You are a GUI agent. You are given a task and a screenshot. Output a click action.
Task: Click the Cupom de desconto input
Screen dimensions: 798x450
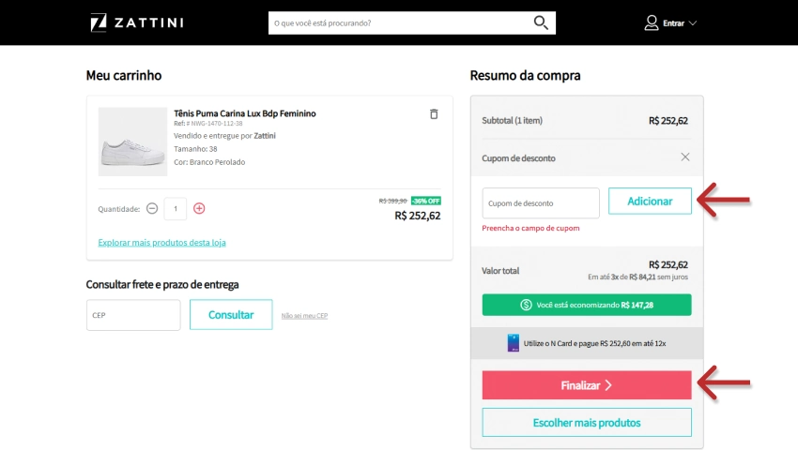[541, 202]
